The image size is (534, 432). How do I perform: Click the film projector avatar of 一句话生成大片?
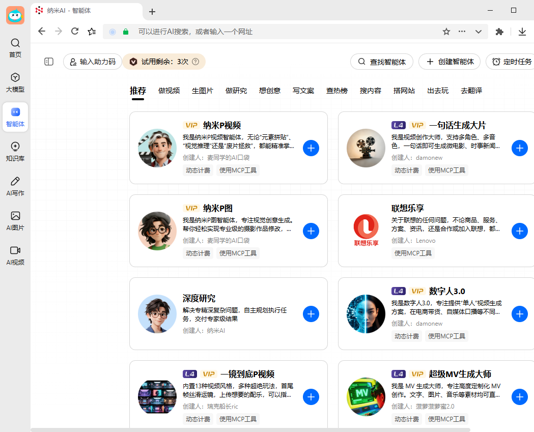[366, 148]
